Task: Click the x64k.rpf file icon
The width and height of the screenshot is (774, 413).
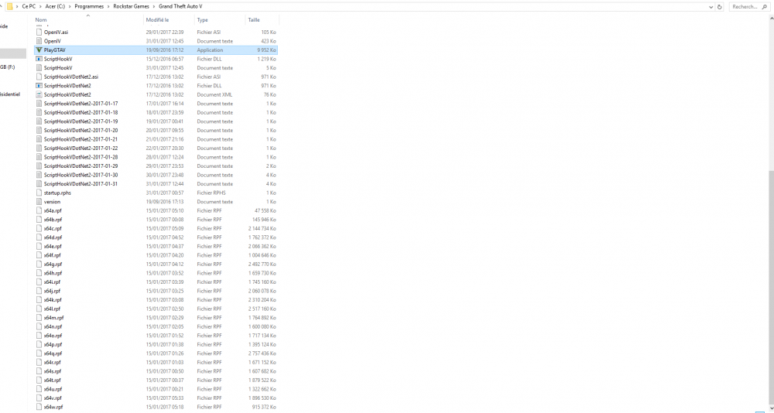Action: coord(39,300)
